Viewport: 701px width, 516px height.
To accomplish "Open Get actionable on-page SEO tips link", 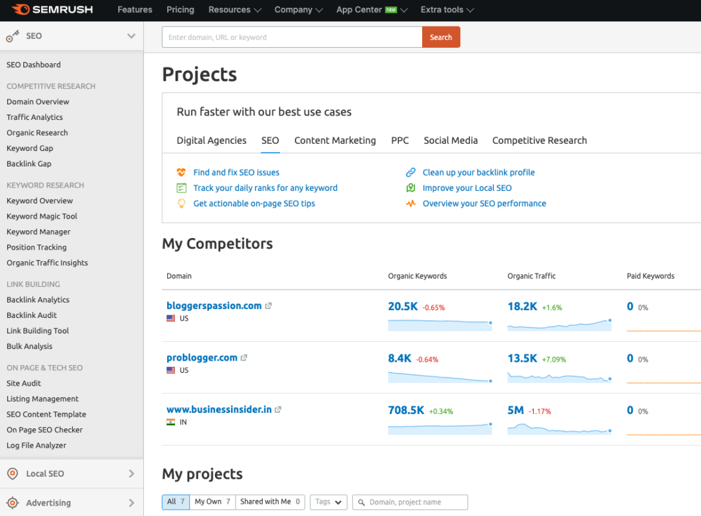I will (254, 204).
